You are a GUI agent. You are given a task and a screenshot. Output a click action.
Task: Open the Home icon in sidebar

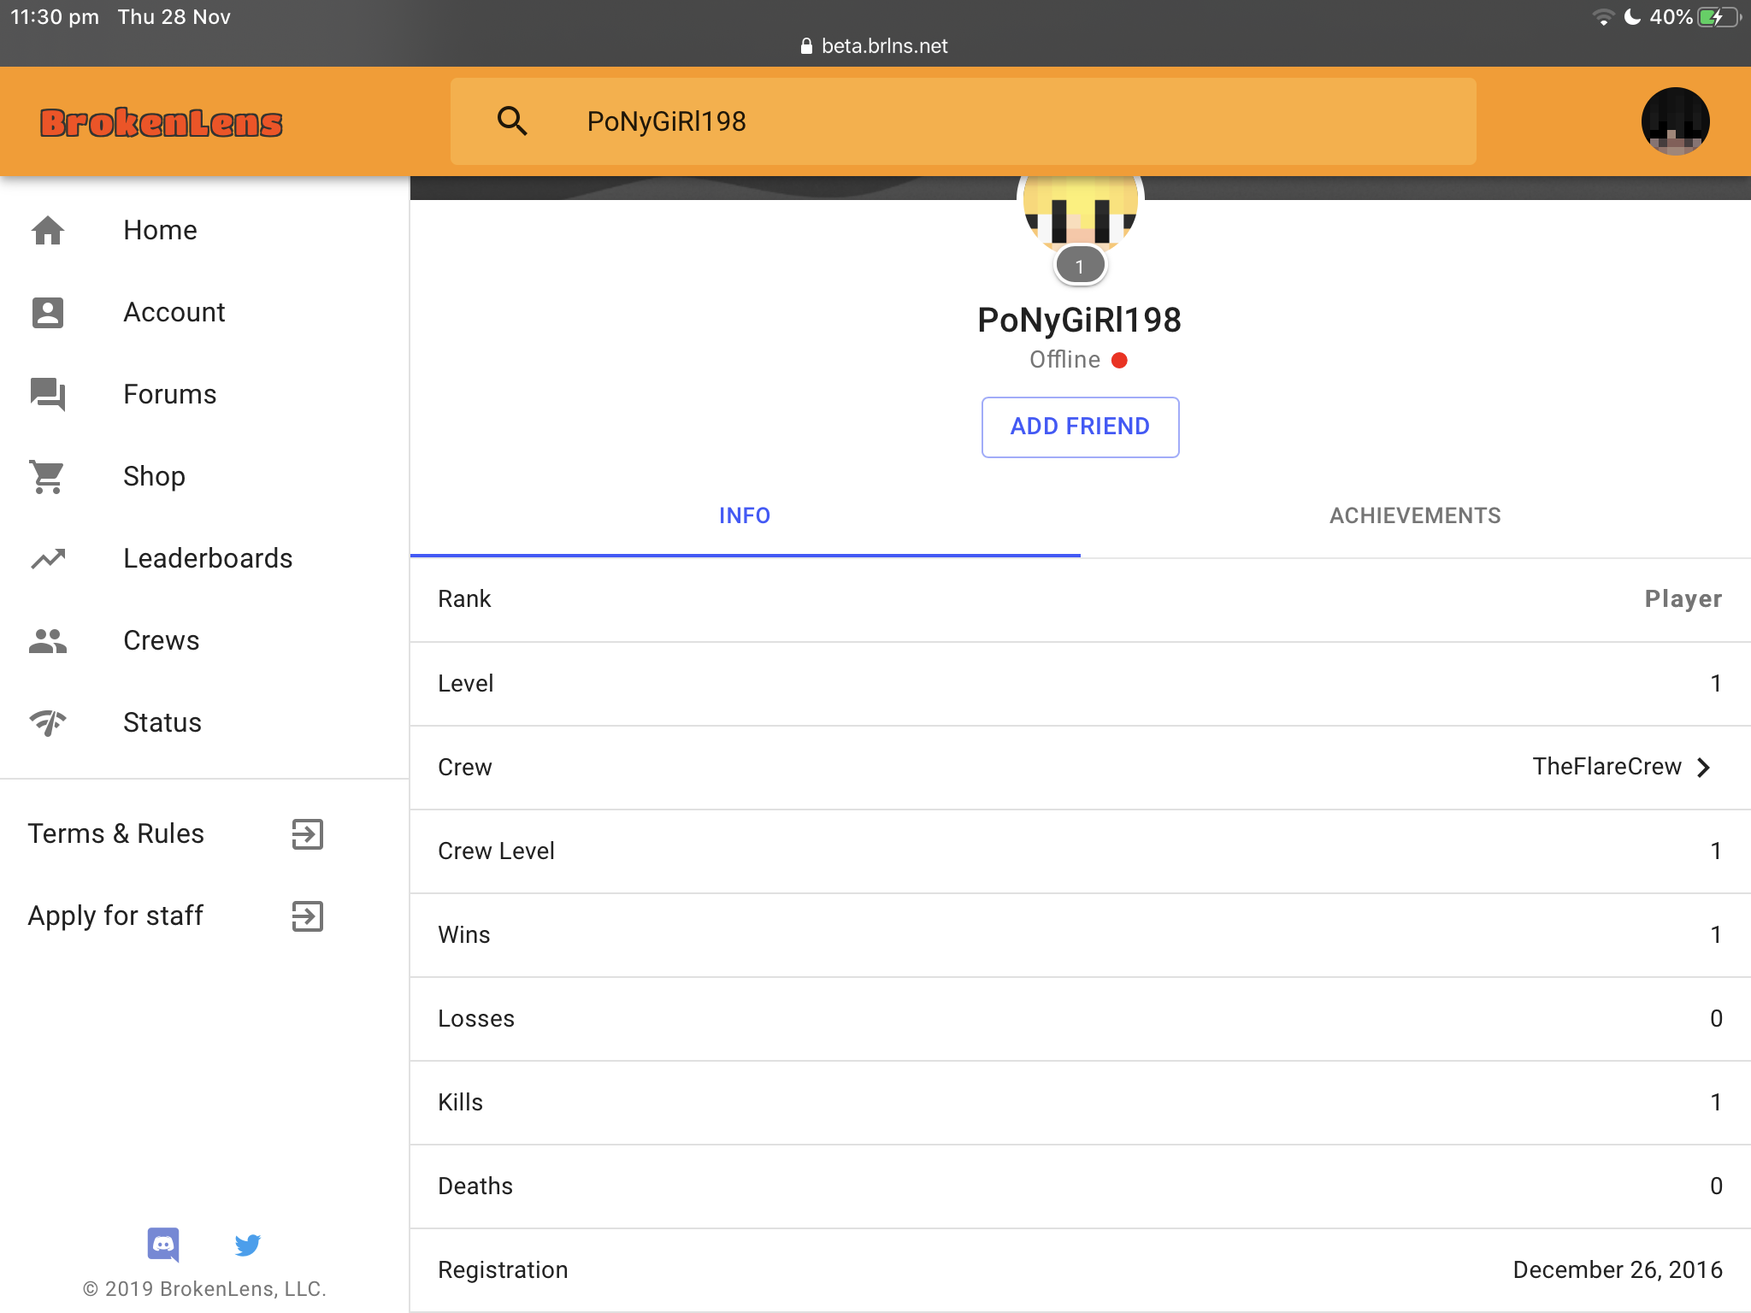pos(48,230)
